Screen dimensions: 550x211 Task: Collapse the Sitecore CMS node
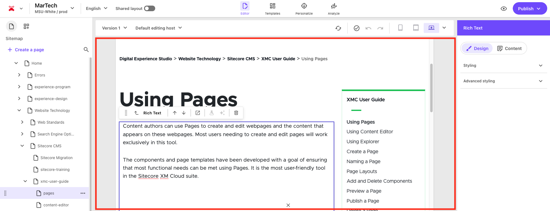[22, 146]
